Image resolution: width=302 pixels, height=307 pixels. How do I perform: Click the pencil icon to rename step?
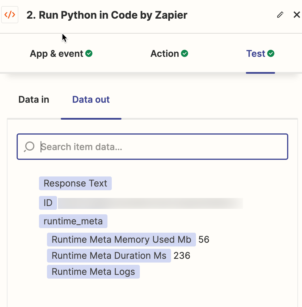pyautogui.click(x=280, y=15)
